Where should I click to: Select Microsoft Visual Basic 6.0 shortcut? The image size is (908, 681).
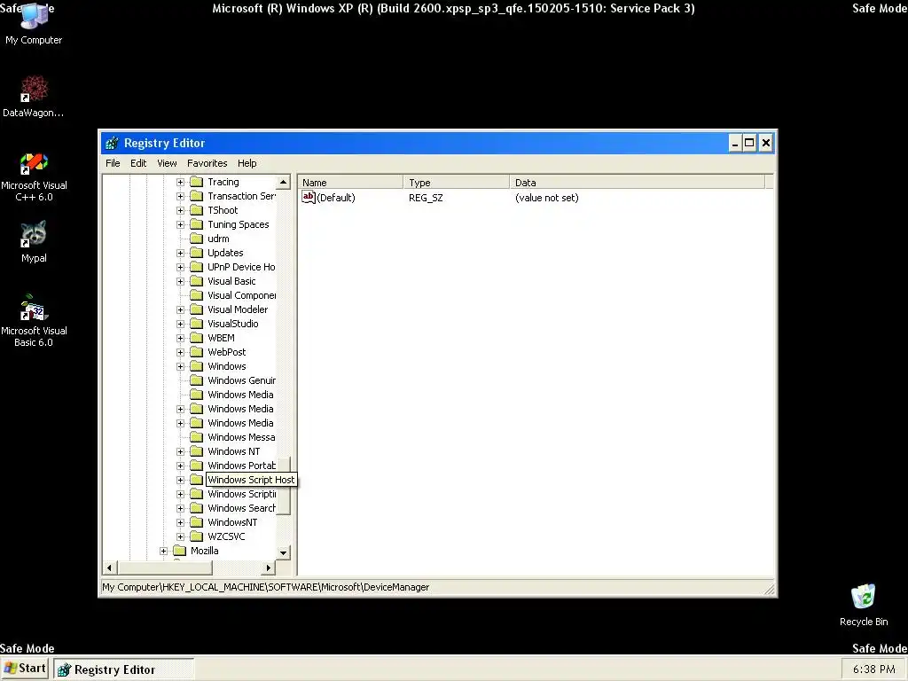coord(34,321)
